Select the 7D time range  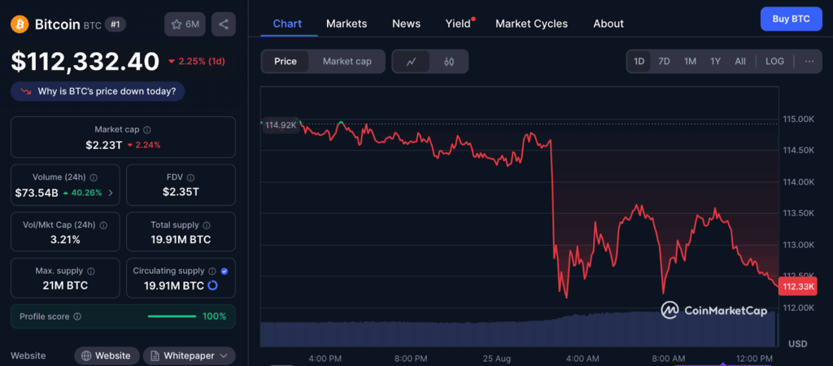click(x=664, y=62)
